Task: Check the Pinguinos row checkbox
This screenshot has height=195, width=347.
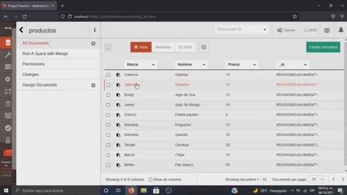Action: pyautogui.click(x=108, y=125)
